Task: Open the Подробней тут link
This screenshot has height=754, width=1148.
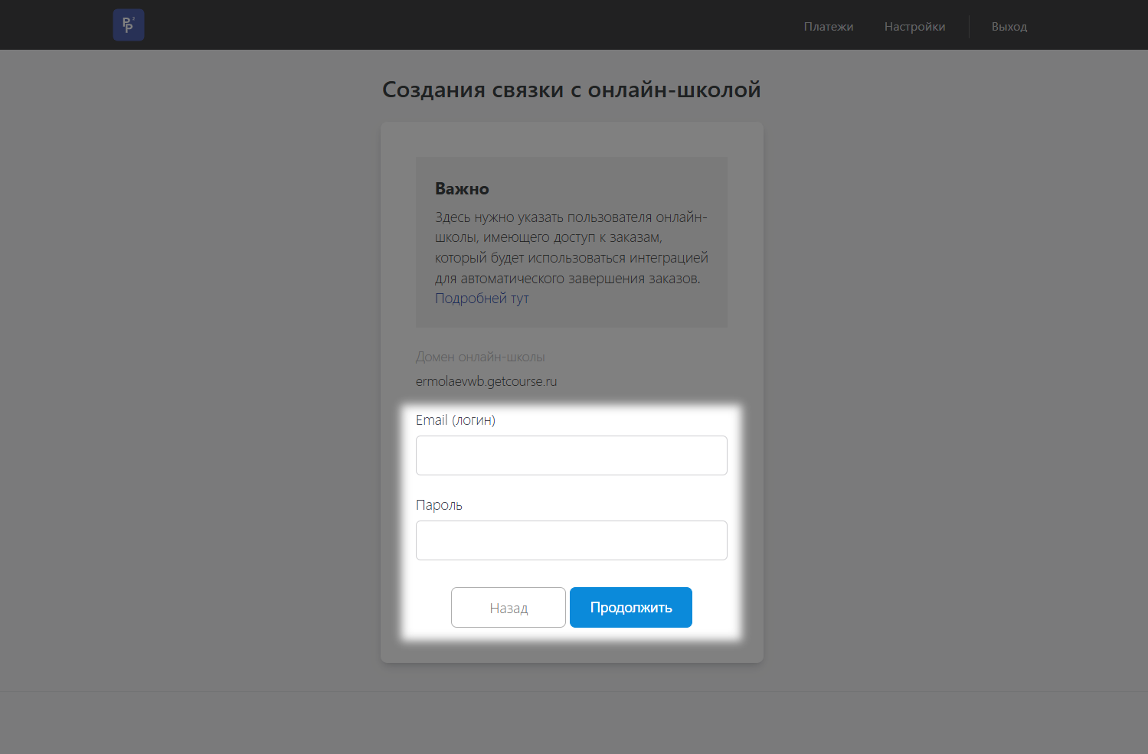Action: pyautogui.click(x=482, y=299)
